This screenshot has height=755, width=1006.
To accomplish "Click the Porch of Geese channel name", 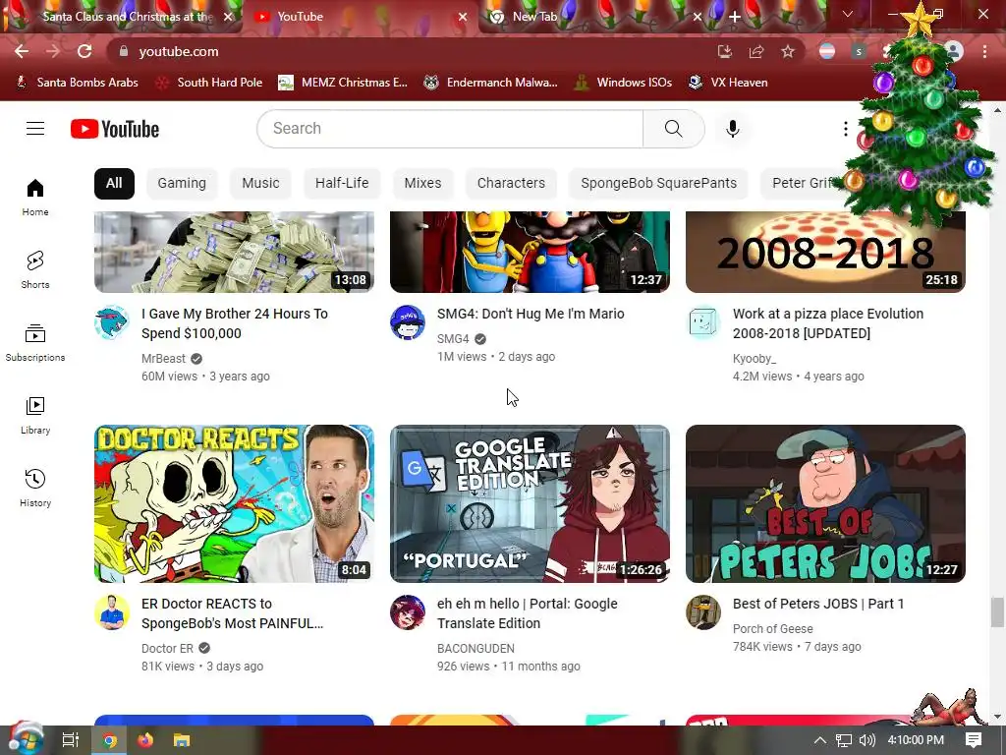I will pos(773,629).
